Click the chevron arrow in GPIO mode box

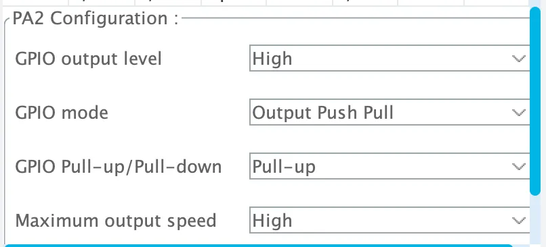518,113
